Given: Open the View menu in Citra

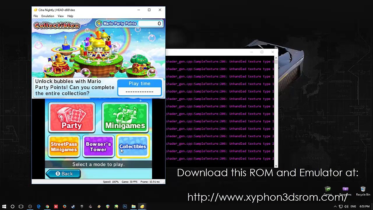Looking at the screenshot, I should click(x=61, y=16).
